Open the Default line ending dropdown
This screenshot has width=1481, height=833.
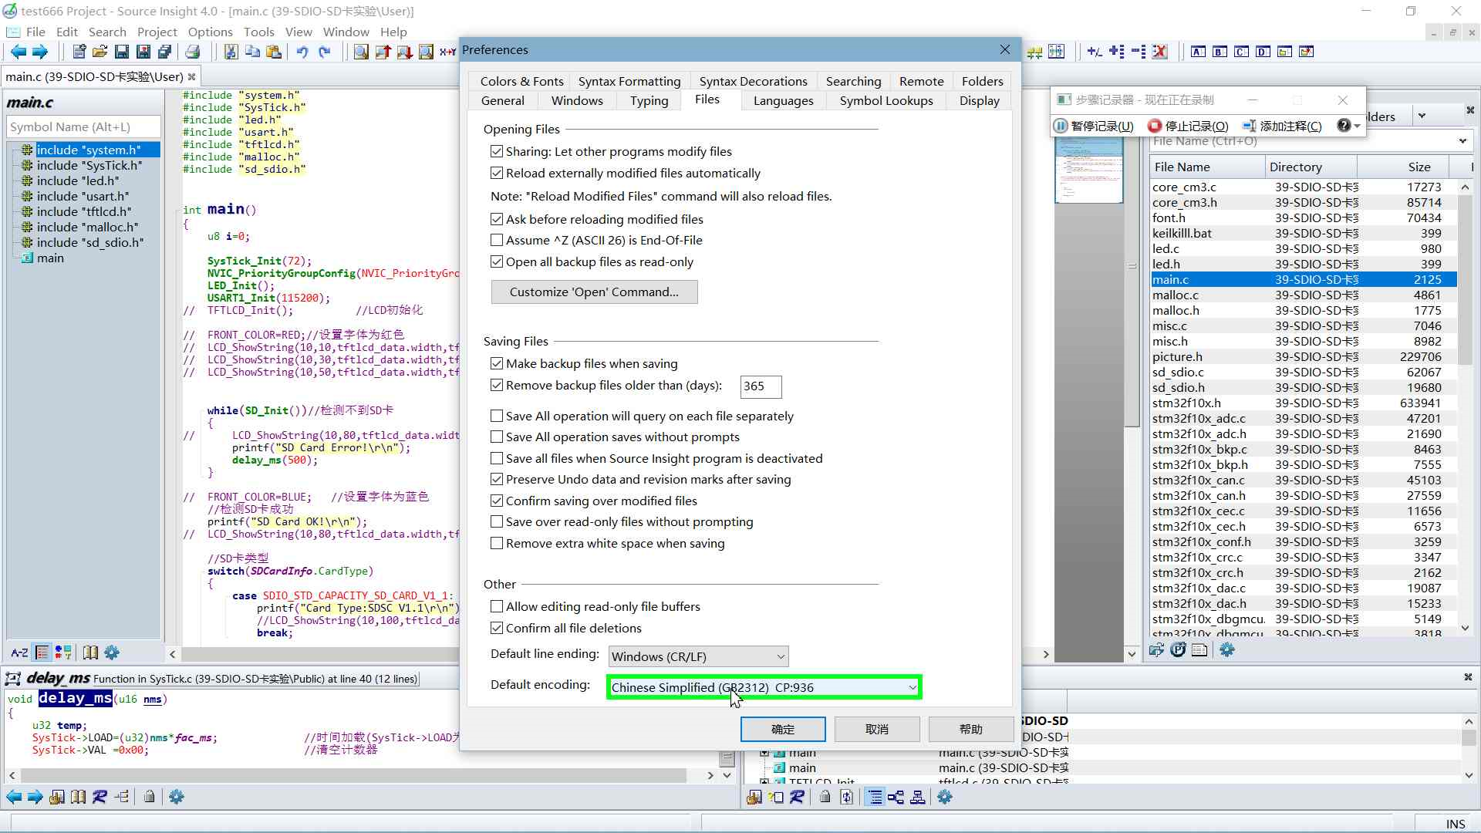point(698,657)
